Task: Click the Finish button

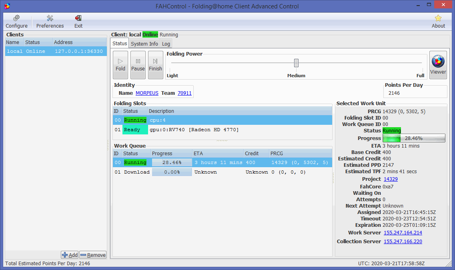Action: point(156,65)
